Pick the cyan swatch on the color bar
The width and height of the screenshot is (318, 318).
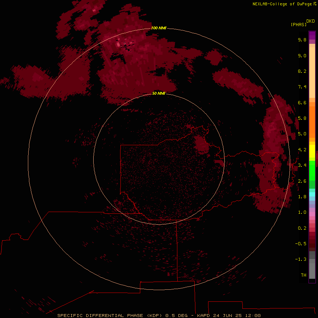312,194
